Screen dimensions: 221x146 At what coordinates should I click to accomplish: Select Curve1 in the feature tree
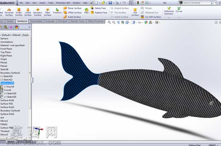(x=8, y=90)
